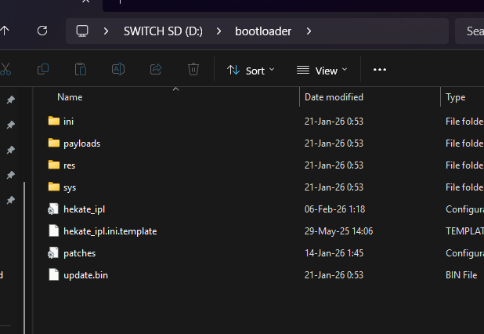This screenshot has width=484, height=334.
Task: Click the BIN File type cell
Action: click(x=461, y=275)
